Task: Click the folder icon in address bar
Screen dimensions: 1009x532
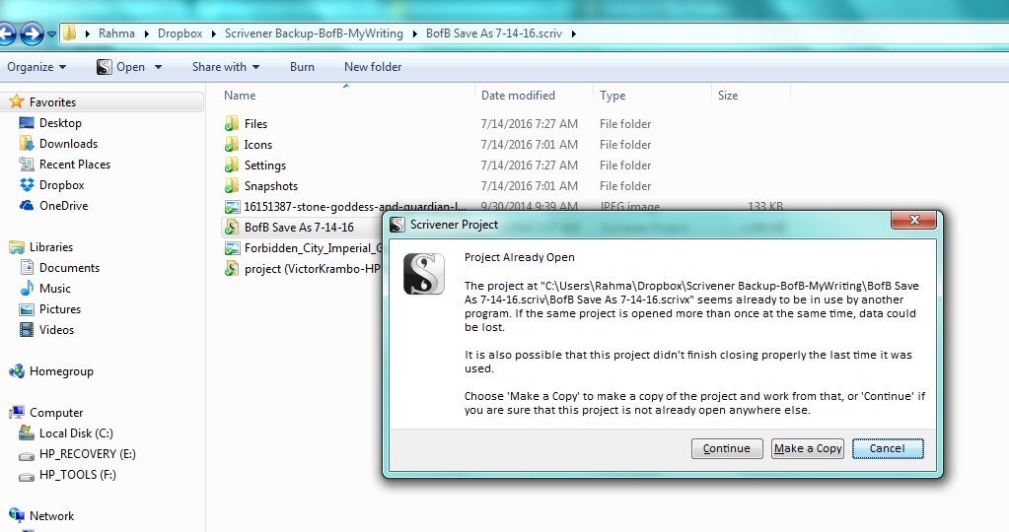Action: [69, 33]
